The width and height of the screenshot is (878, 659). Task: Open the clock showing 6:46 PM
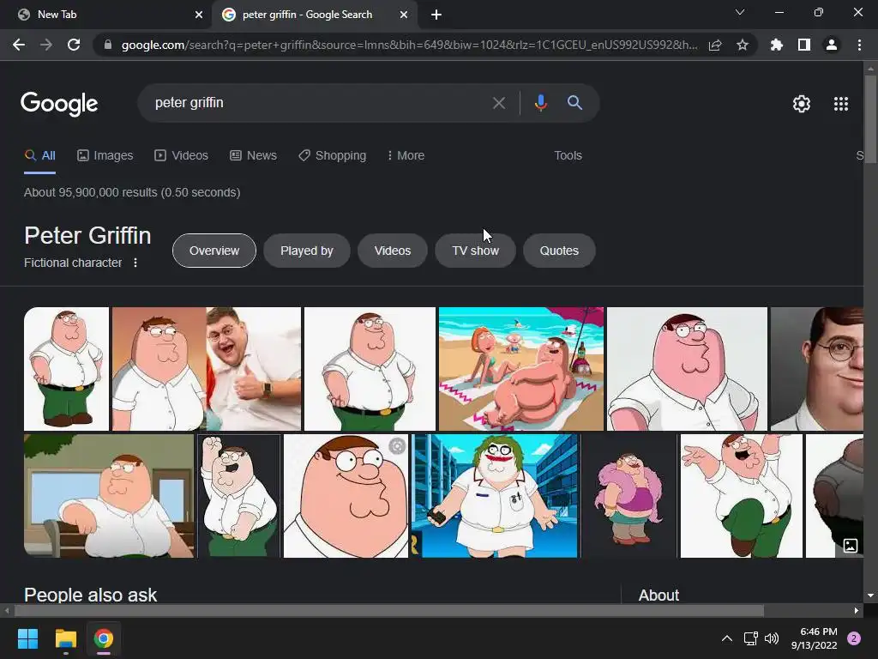815,638
